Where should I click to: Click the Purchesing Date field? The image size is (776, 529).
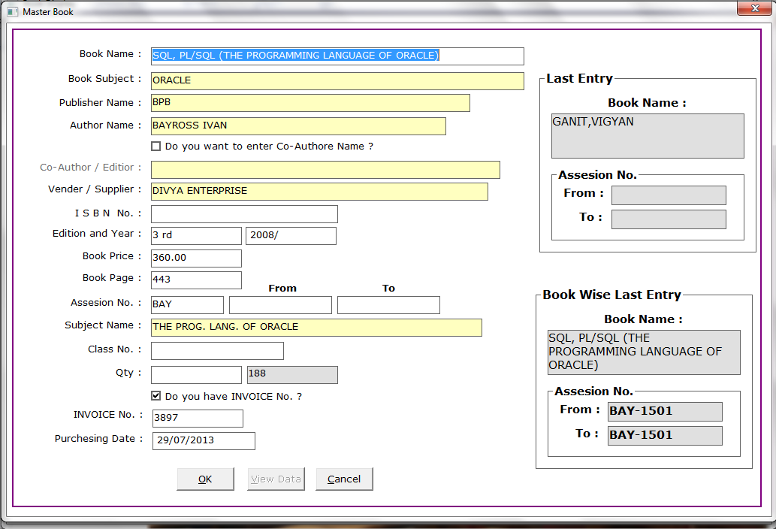pyautogui.click(x=203, y=441)
